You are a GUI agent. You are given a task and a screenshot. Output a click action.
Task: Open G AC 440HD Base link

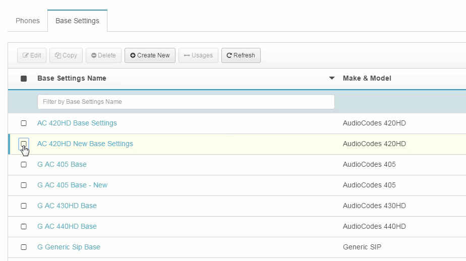[x=67, y=227]
